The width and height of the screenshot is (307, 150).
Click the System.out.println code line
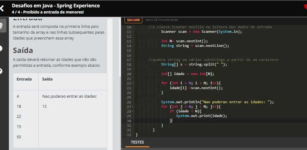click(x=217, y=102)
